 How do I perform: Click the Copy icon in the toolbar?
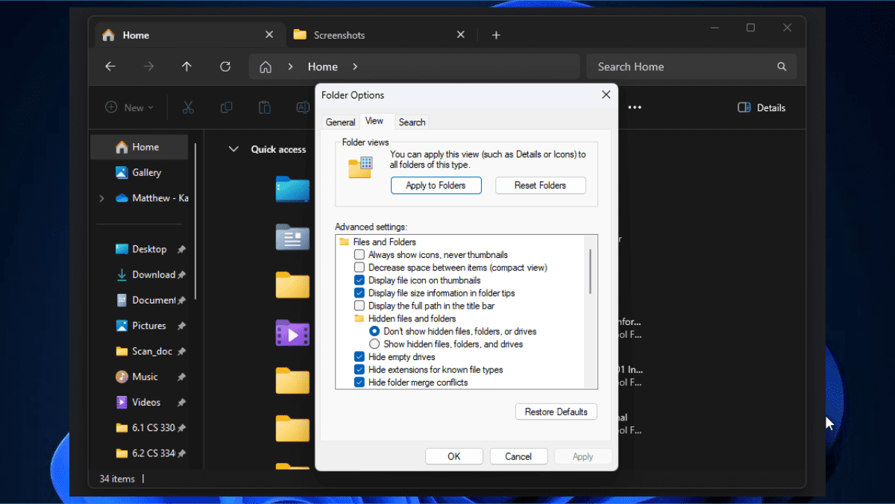tap(227, 107)
